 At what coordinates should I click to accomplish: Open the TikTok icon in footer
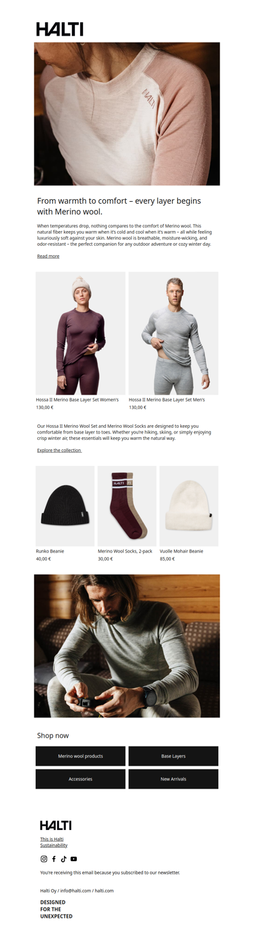coord(63,859)
